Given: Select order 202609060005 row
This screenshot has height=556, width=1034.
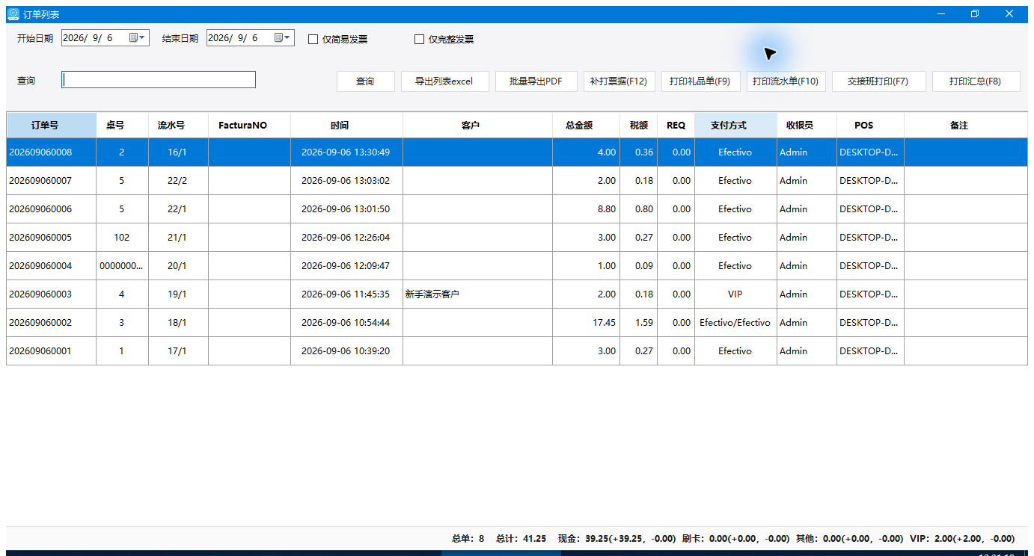Looking at the screenshot, I should coord(517,237).
